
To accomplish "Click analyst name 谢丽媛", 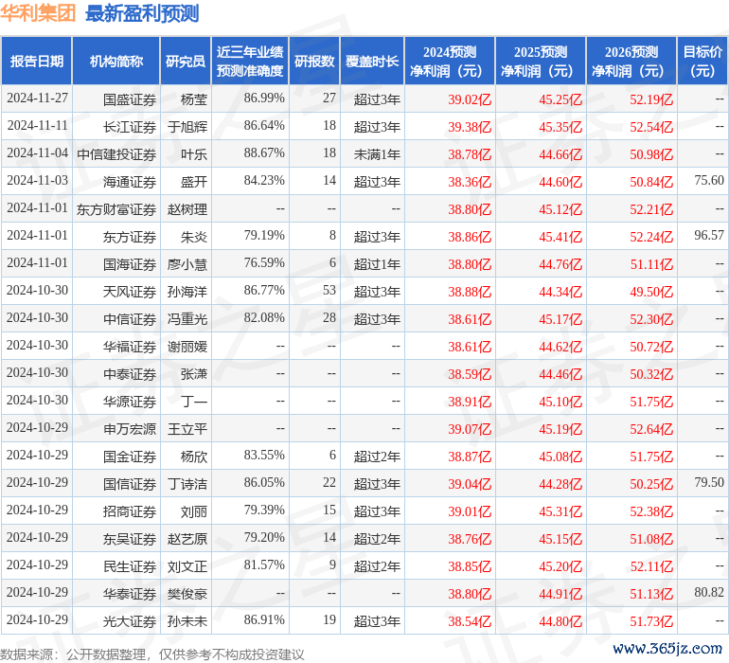I will tap(187, 347).
